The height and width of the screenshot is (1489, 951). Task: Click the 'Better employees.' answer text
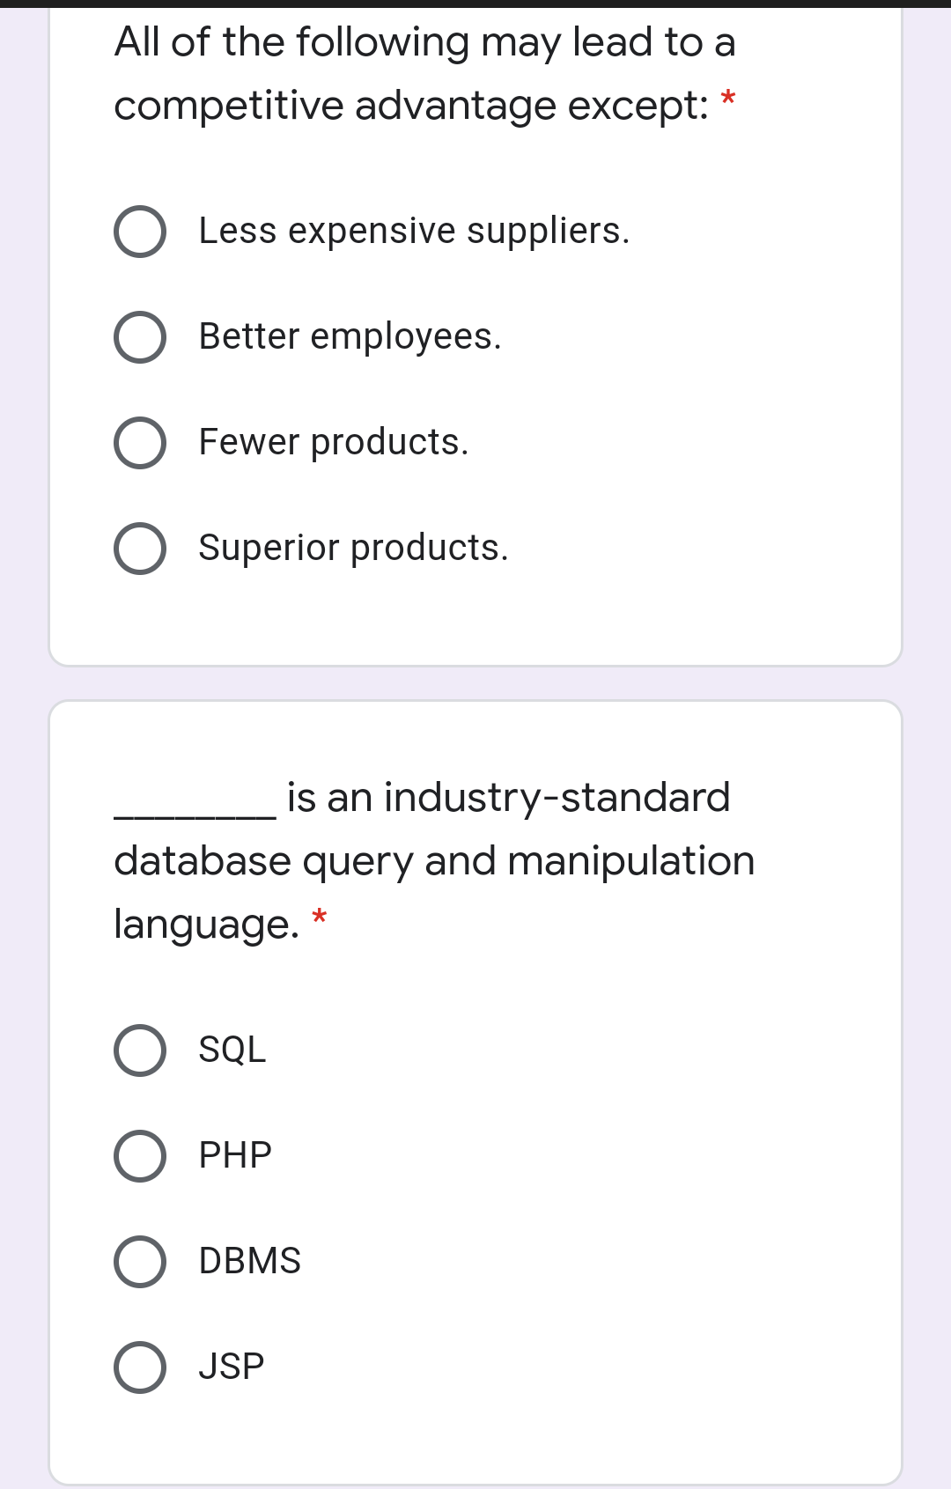pyautogui.click(x=350, y=337)
